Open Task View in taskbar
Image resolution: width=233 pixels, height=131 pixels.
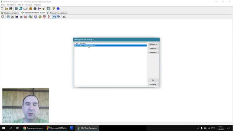coord(17,128)
